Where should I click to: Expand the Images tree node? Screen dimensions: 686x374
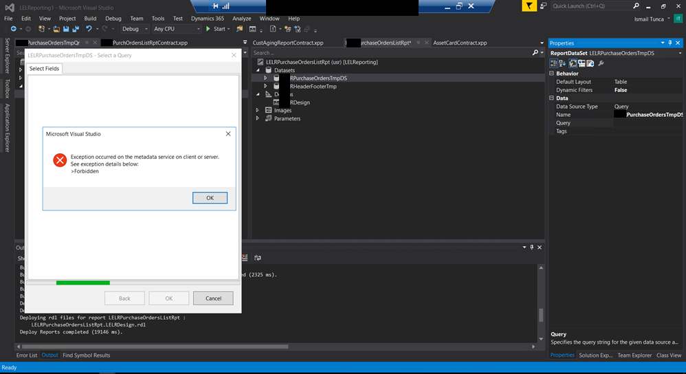pyautogui.click(x=258, y=110)
